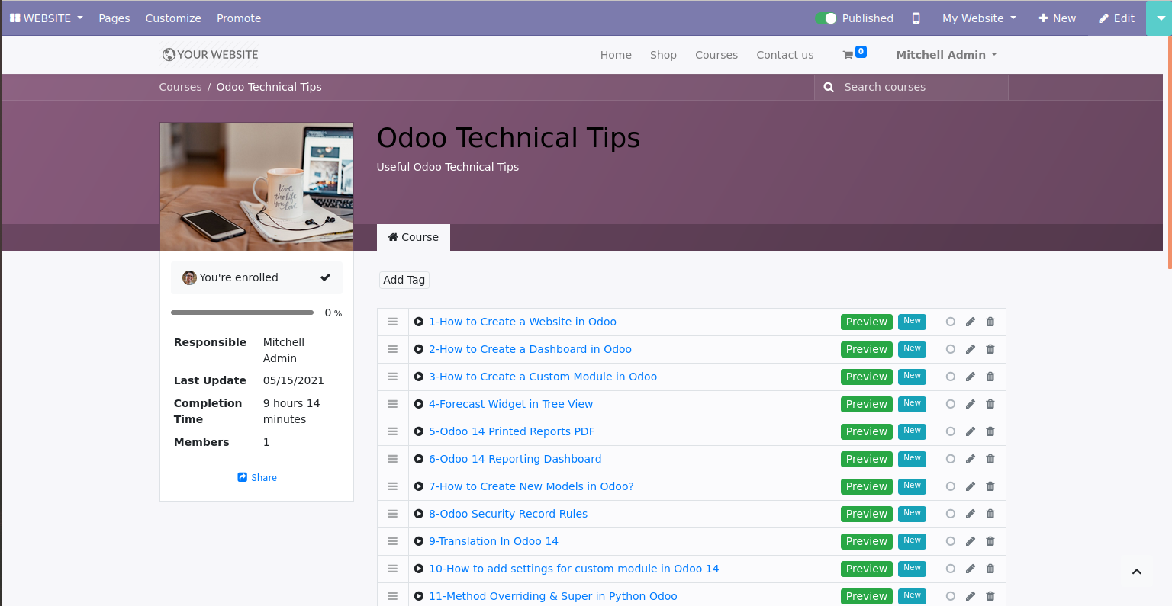1172x606 pixels.
Task: Open the WEBSITE apps dropdown
Action: (47, 18)
